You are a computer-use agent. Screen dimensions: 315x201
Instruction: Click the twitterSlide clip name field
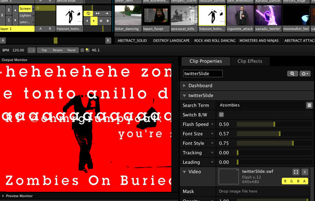(203, 73)
